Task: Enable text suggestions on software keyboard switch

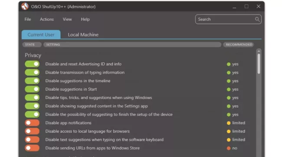Action: 32,140
